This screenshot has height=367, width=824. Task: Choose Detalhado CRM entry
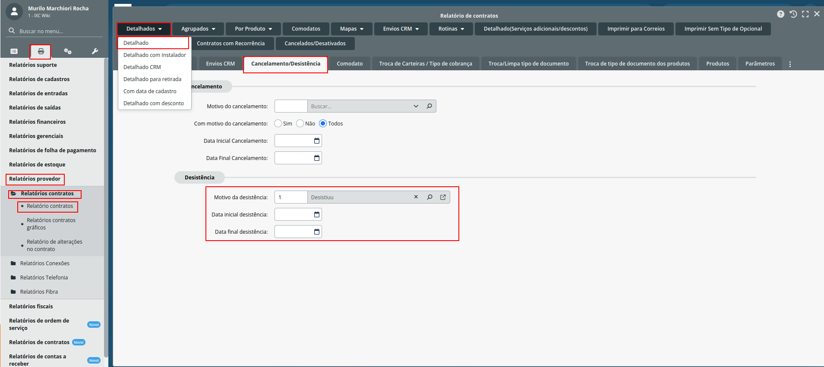[155, 67]
